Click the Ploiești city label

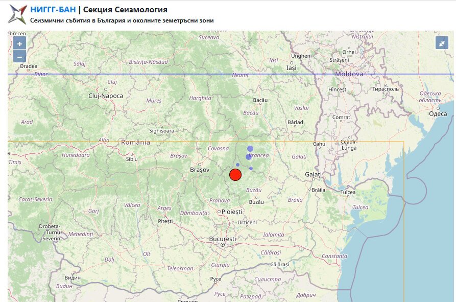232,212
